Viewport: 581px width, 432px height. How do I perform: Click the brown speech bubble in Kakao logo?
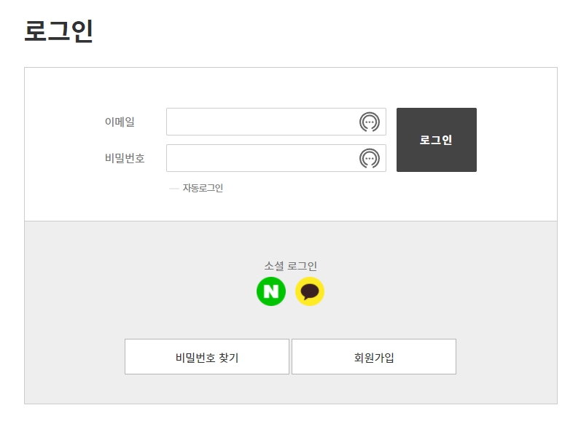(x=310, y=291)
